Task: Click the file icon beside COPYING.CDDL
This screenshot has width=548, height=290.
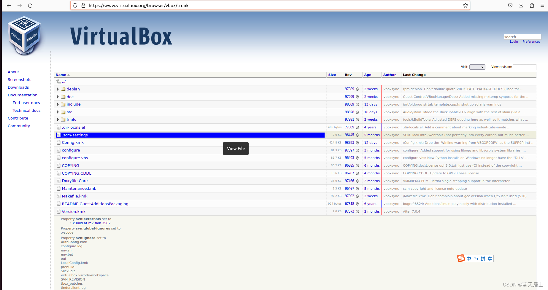Action: (58, 173)
